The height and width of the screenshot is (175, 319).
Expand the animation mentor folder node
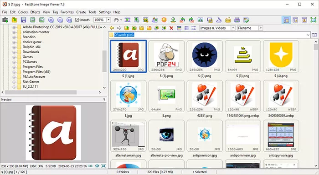[x=14, y=32]
